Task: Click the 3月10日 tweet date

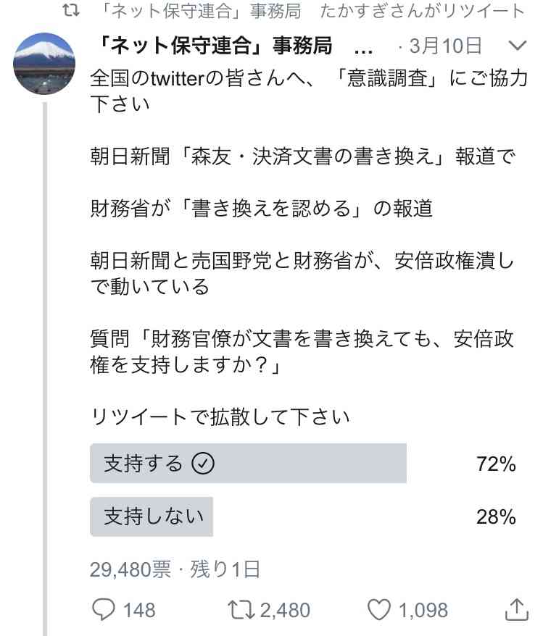Action: tap(445, 46)
